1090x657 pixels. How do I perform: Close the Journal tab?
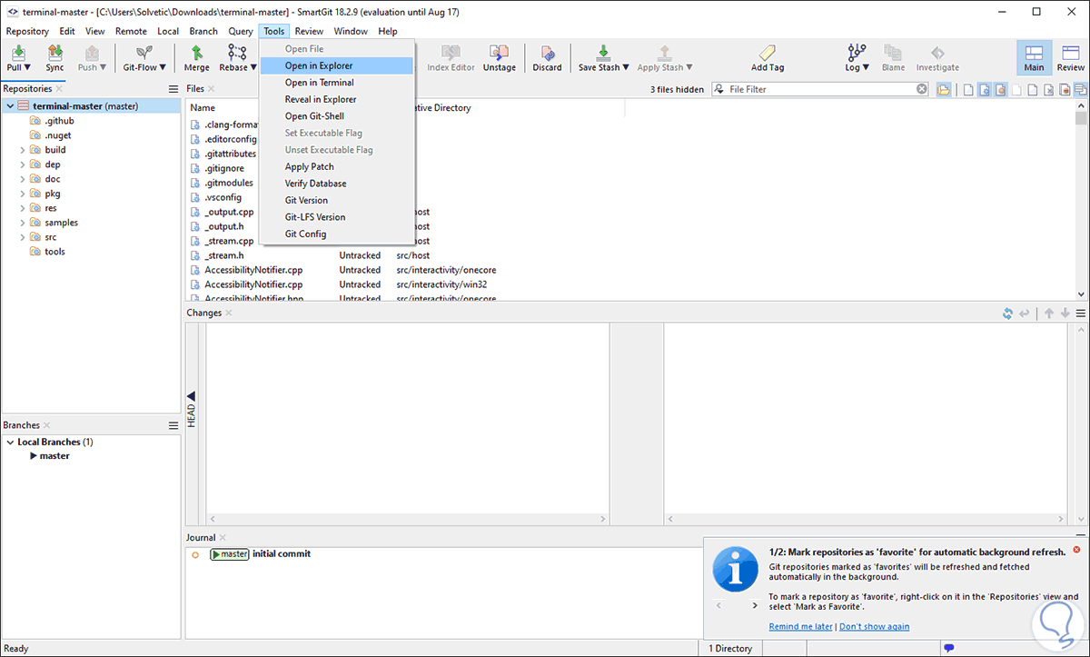pyautogui.click(x=223, y=538)
